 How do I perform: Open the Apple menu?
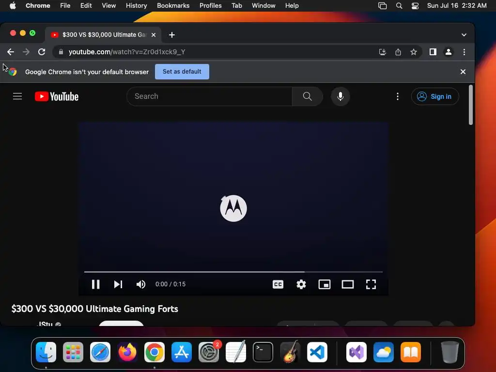tap(13, 5)
